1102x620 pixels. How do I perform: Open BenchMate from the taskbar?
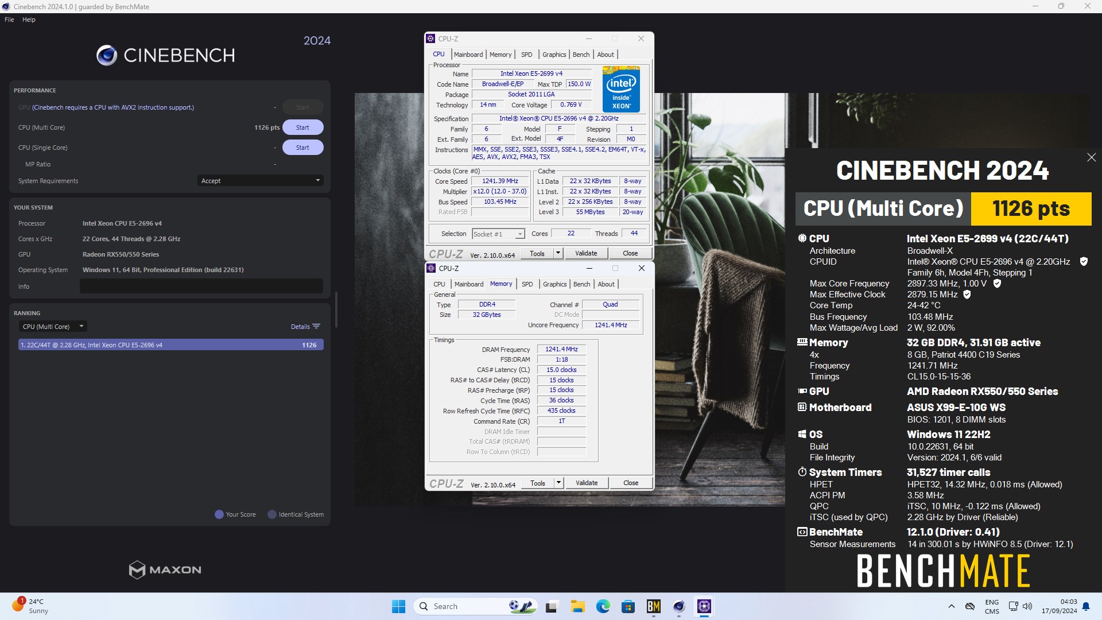pyautogui.click(x=653, y=606)
